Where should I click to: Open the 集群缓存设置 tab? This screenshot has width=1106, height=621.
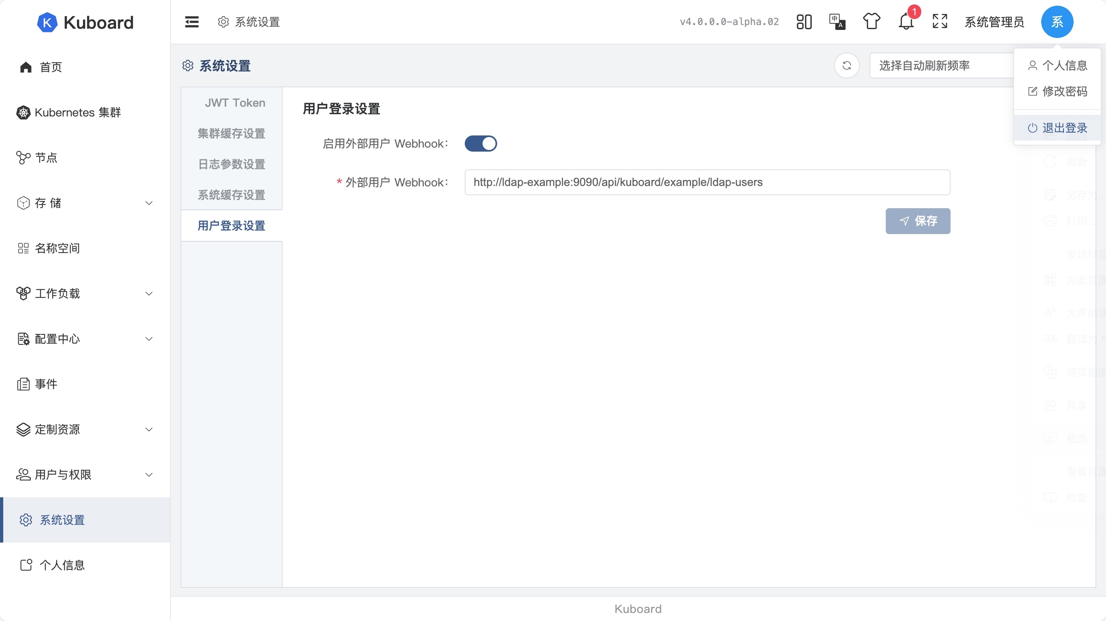coord(231,134)
